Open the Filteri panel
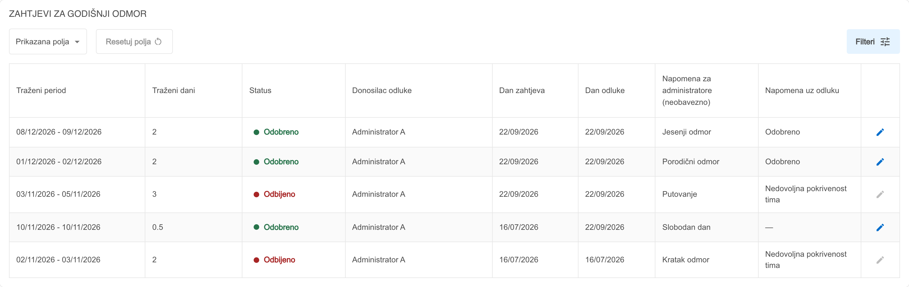 pos(873,41)
